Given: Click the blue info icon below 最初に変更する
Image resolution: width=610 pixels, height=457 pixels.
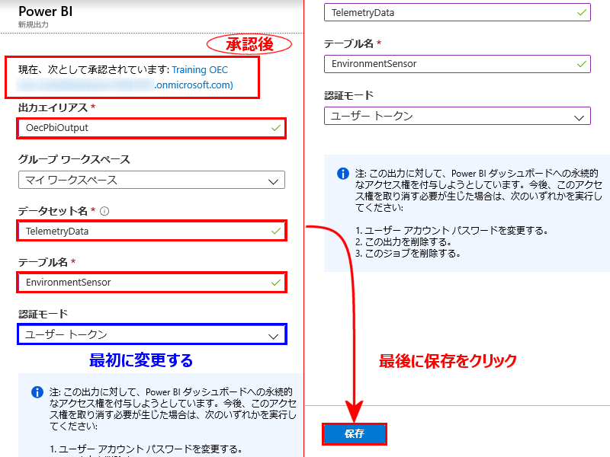Looking at the screenshot, I should (x=37, y=392).
